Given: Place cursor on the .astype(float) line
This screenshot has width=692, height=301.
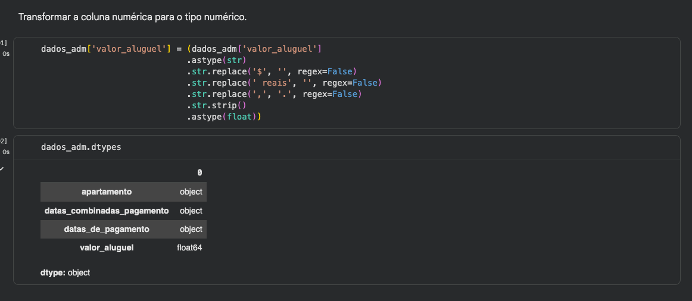Looking at the screenshot, I should tap(225, 117).
